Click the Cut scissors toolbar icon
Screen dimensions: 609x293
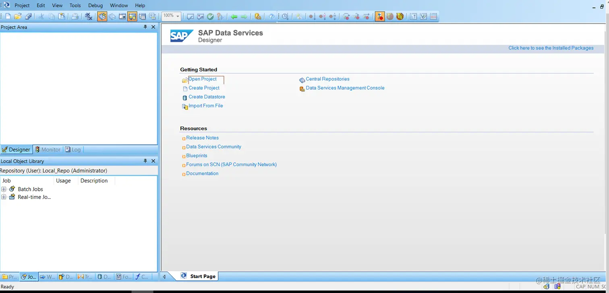(x=41, y=16)
